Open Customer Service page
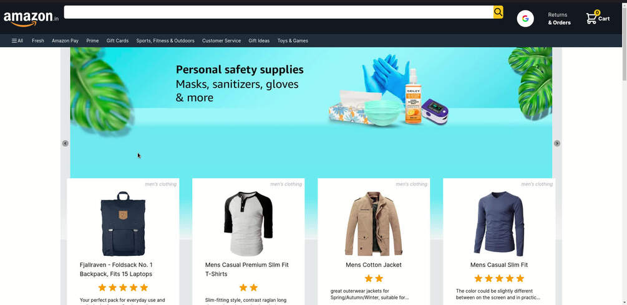The image size is (627, 305). coord(221,40)
